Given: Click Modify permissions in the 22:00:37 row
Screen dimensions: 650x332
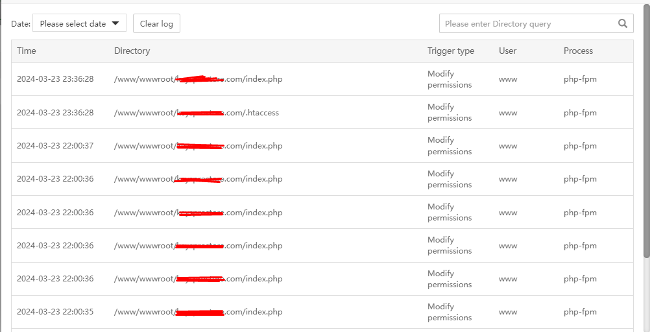Looking at the screenshot, I should [x=450, y=146].
